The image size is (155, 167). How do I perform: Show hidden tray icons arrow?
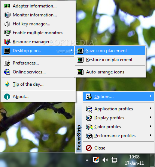point(87,160)
